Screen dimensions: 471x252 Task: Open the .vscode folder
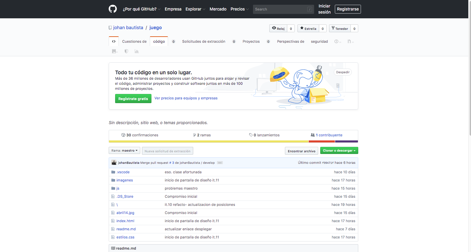pos(123,172)
